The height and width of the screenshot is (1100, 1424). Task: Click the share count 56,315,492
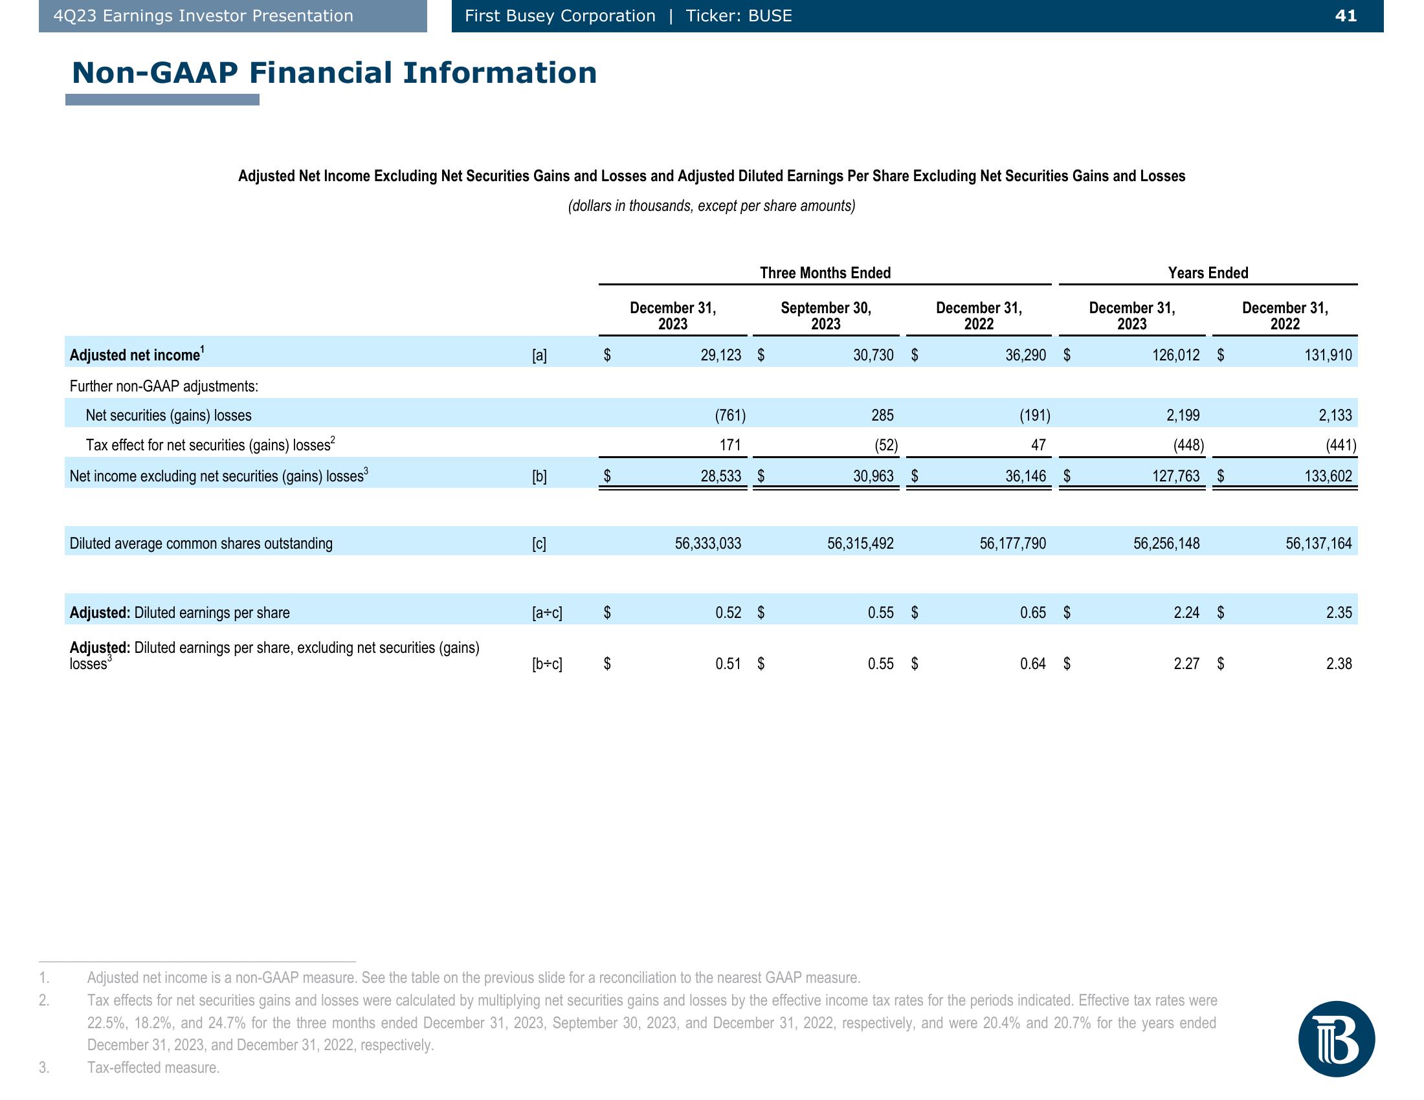click(x=861, y=544)
